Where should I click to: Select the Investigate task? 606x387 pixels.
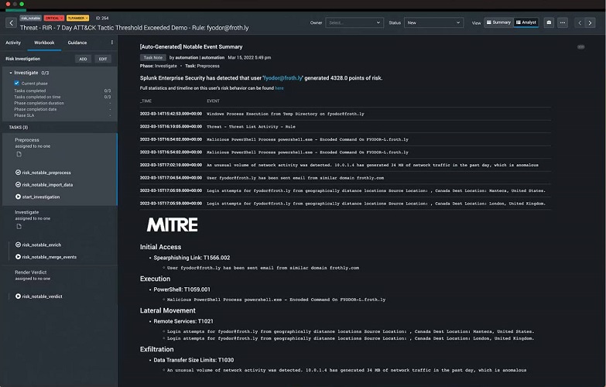coord(26,212)
